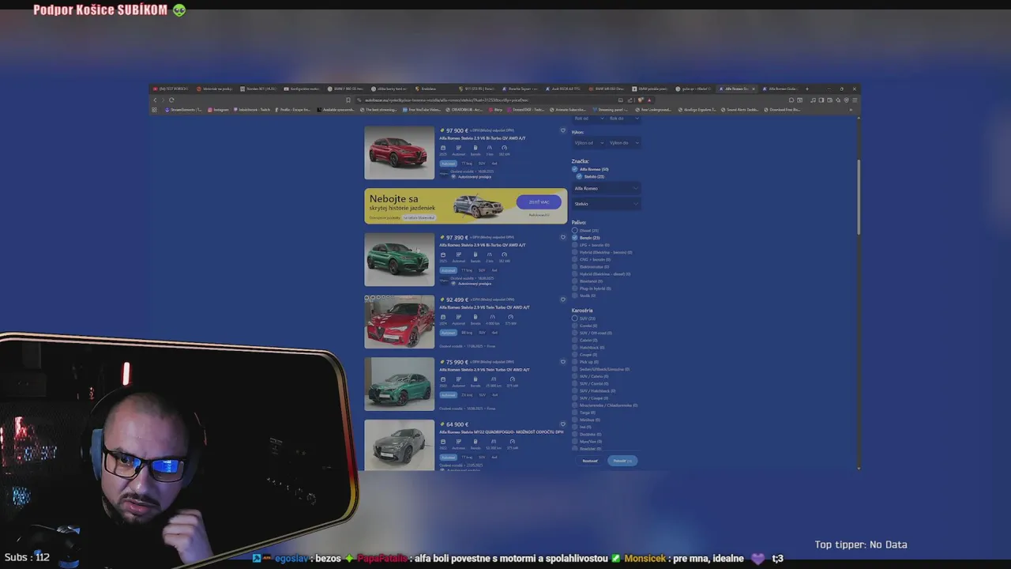Open the Stelvio model dropdown
The height and width of the screenshot is (569, 1011).
pyautogui.click(x=606, y=204)
